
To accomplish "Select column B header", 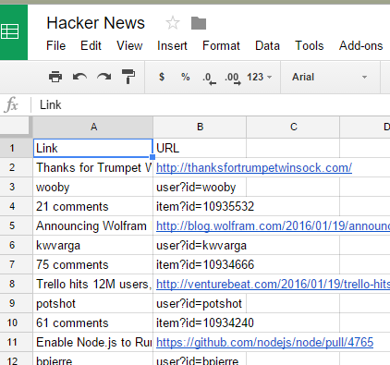I will (x=200, y=127).
